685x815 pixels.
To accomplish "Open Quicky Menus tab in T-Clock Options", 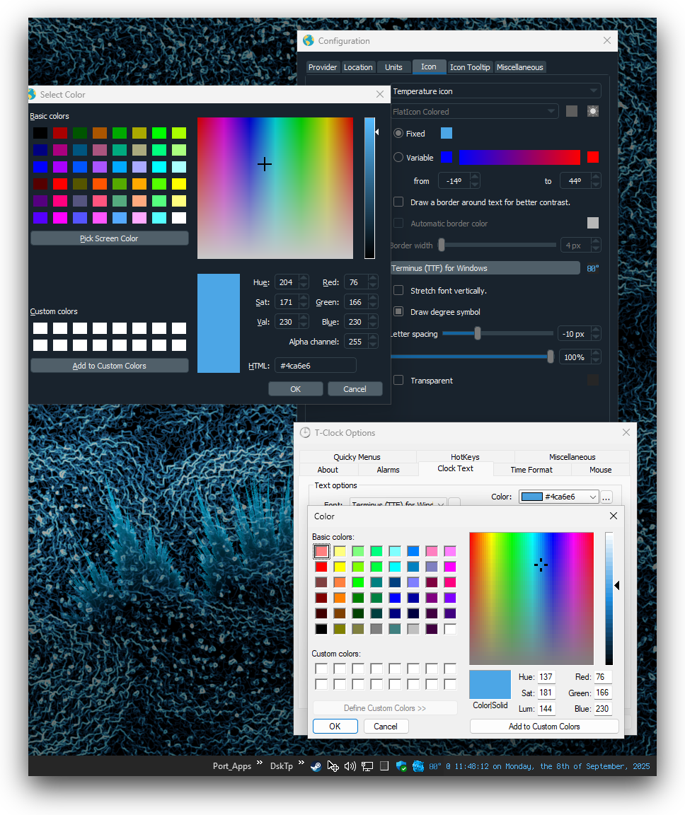I will pyautogui.click(x=357, y=457).
